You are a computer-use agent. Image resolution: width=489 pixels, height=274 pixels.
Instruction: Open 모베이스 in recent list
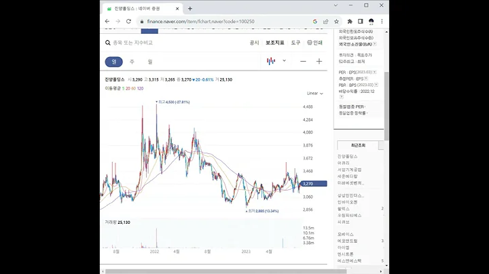tap(346, 234)
